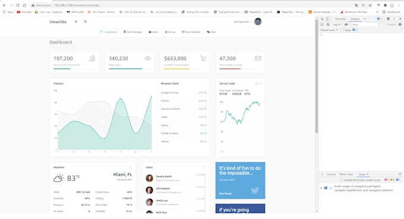Screen dimensions: 404x219
Task: Click the OmarSite logo link
Action: 58,22
